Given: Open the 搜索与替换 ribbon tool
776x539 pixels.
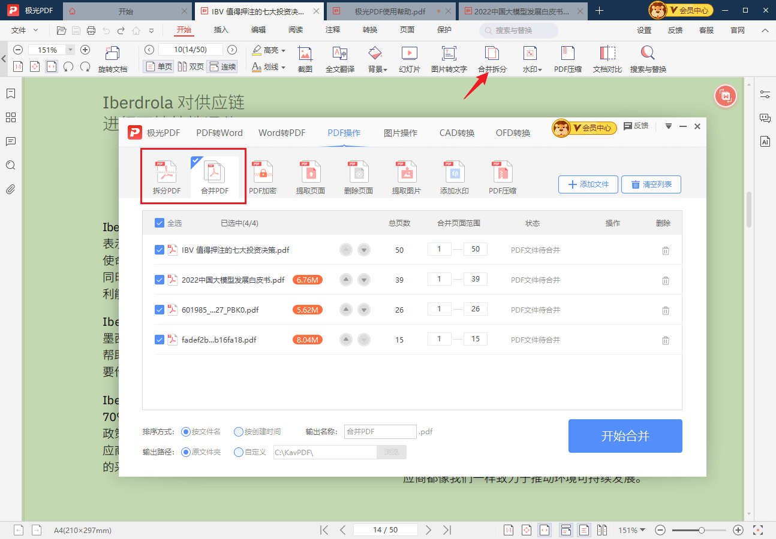Looking at the screenshot, I should click(x=648, y=59).
